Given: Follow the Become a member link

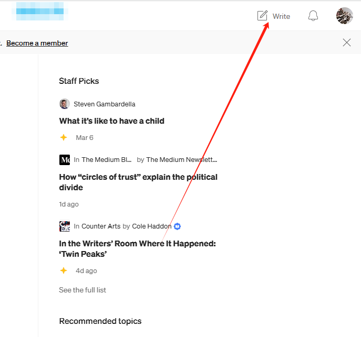Looking at the screenshot, I should coord(37,43).
